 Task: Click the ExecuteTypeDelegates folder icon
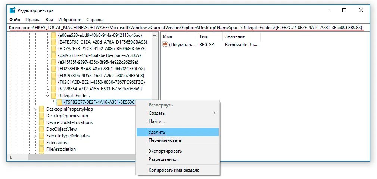[x=41, y=136]
